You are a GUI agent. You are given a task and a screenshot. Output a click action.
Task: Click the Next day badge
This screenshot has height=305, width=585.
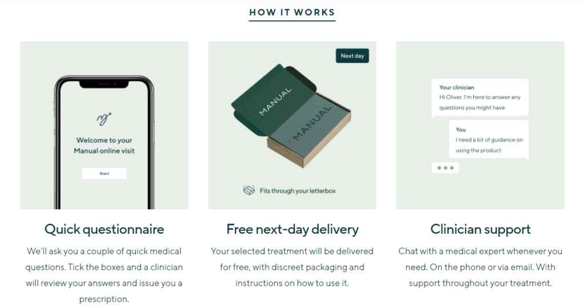pos(352,56)
